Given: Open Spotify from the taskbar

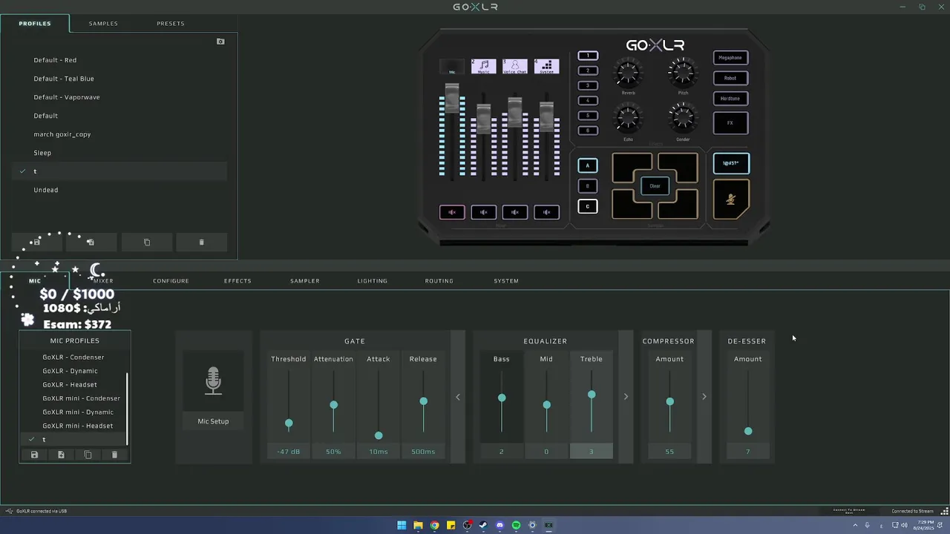Looking at the screenshot, I should tap(516, 525).
